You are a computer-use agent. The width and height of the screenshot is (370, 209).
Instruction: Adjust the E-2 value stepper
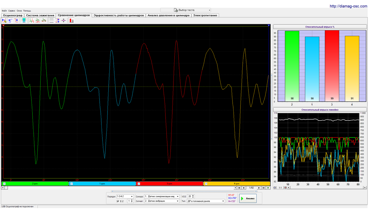tap(132, 201)
